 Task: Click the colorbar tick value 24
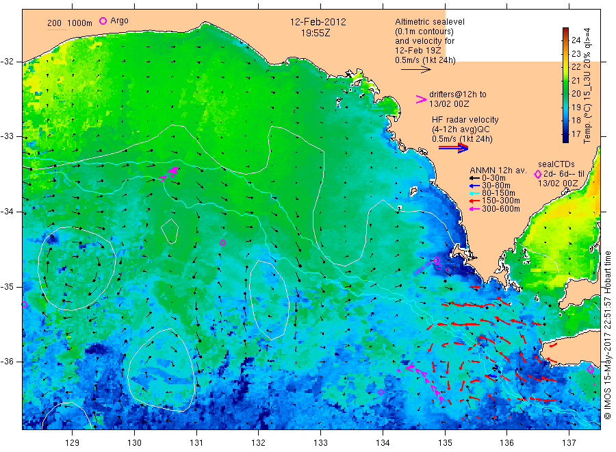[x=576, y=40]
